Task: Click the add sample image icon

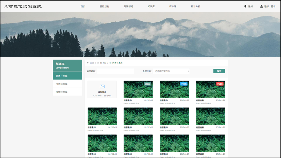Action: coord(102,86)
